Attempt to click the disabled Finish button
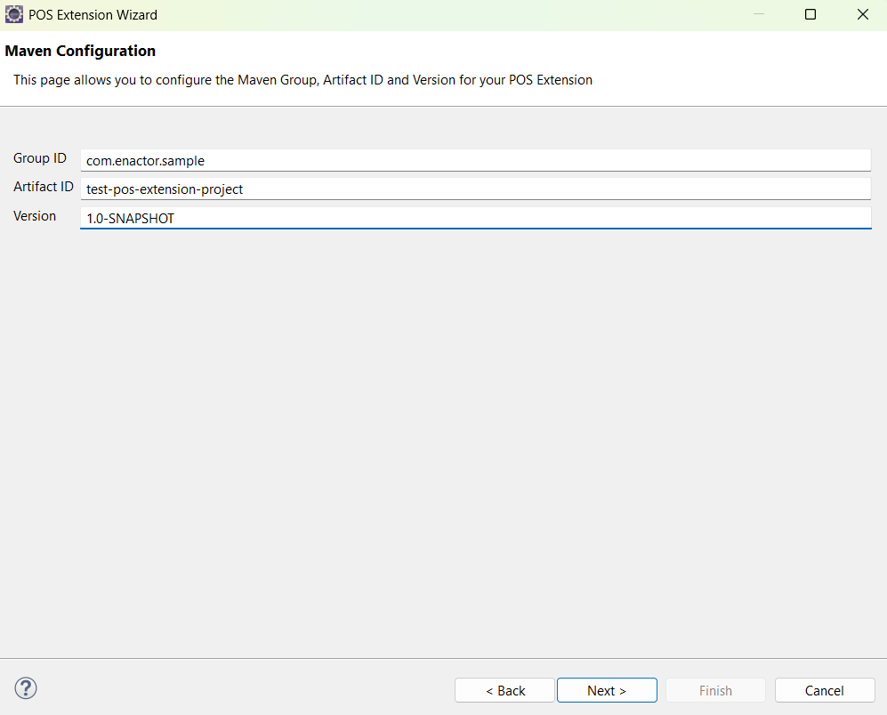Image resolution: width=887 pixels, height=715 pixels. 715,690
